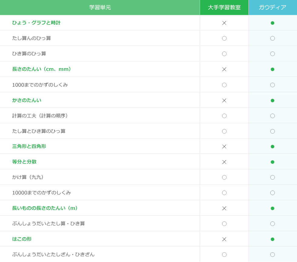Click green dot for ひょう・グラフと時計 under ガウディア
Screen dimensions: 297x262
(272, 23)
